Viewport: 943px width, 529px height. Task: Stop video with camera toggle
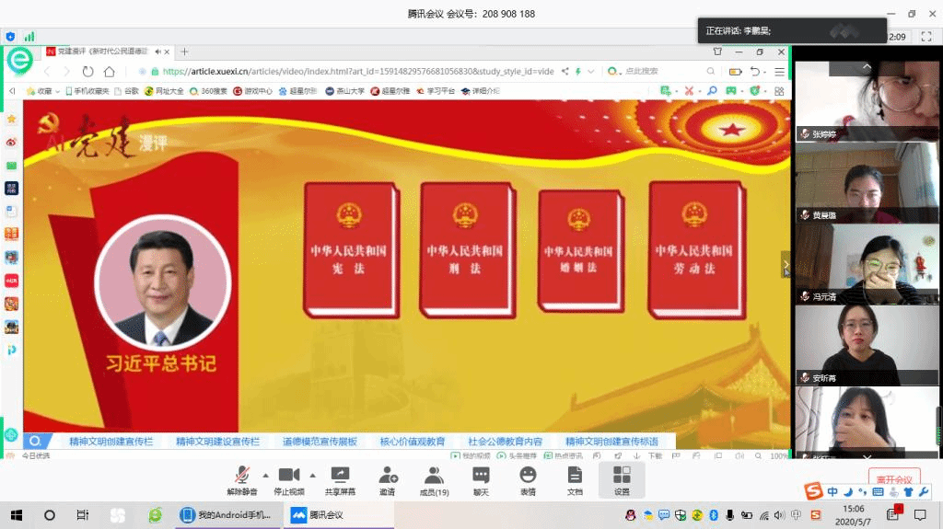[x=289, y=476]
